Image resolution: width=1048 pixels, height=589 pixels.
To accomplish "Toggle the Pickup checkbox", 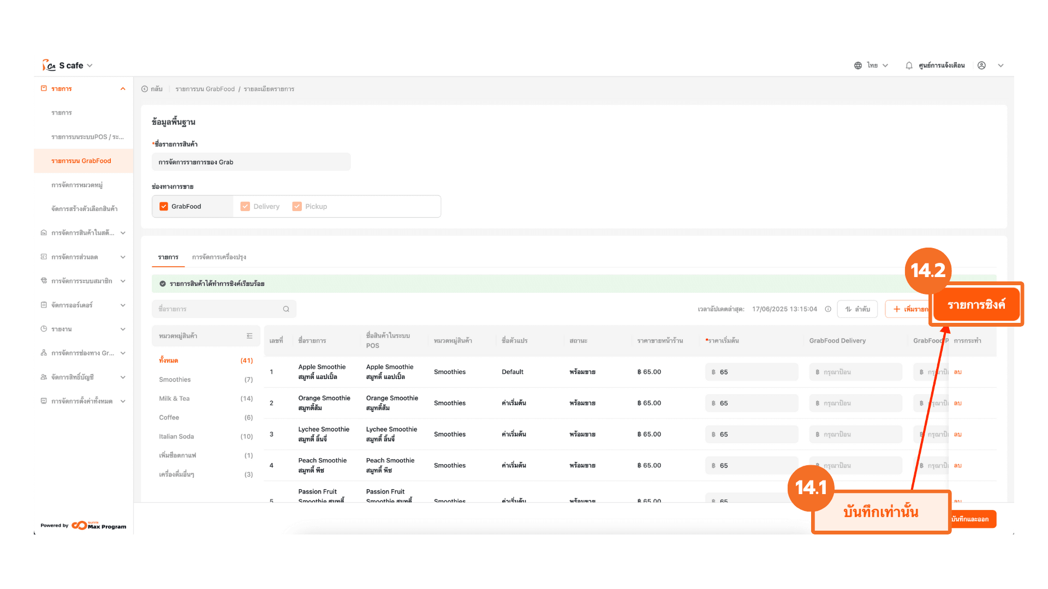I will click(297, 207).
